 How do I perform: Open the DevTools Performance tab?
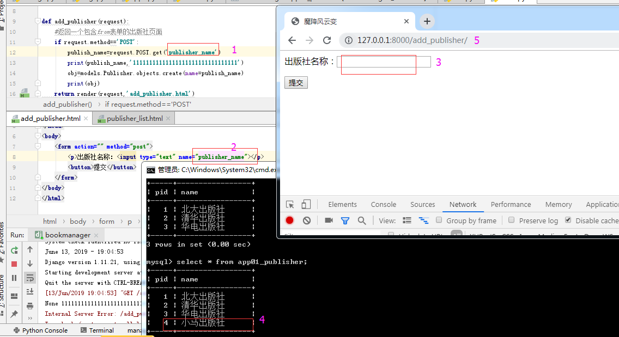pos(511,204)
